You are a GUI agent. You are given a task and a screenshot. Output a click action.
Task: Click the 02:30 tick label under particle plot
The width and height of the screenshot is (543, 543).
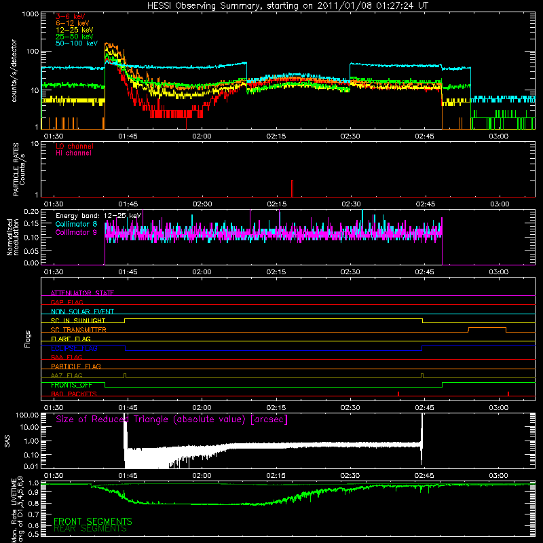tap(351, 204)
